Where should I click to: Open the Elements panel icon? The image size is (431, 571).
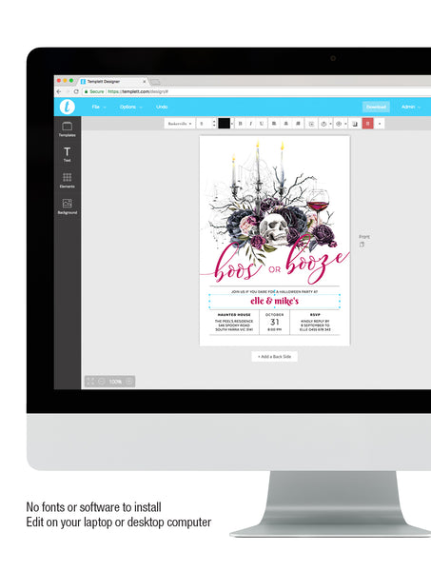[67, 180]
